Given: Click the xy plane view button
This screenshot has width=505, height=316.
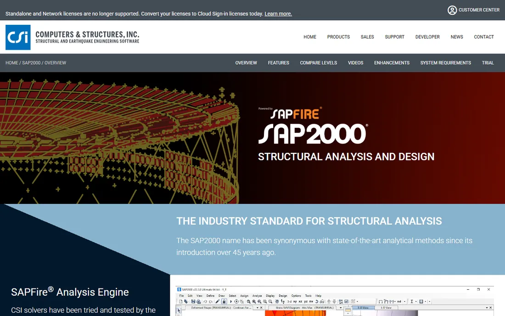Looking at the screenshot, I should 295,301.
